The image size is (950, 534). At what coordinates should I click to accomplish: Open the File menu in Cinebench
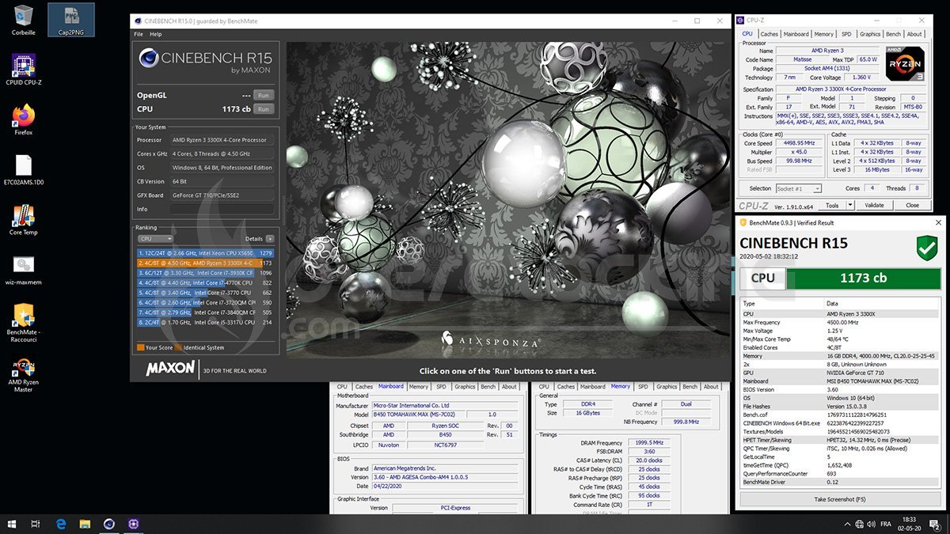coord(139,34)
